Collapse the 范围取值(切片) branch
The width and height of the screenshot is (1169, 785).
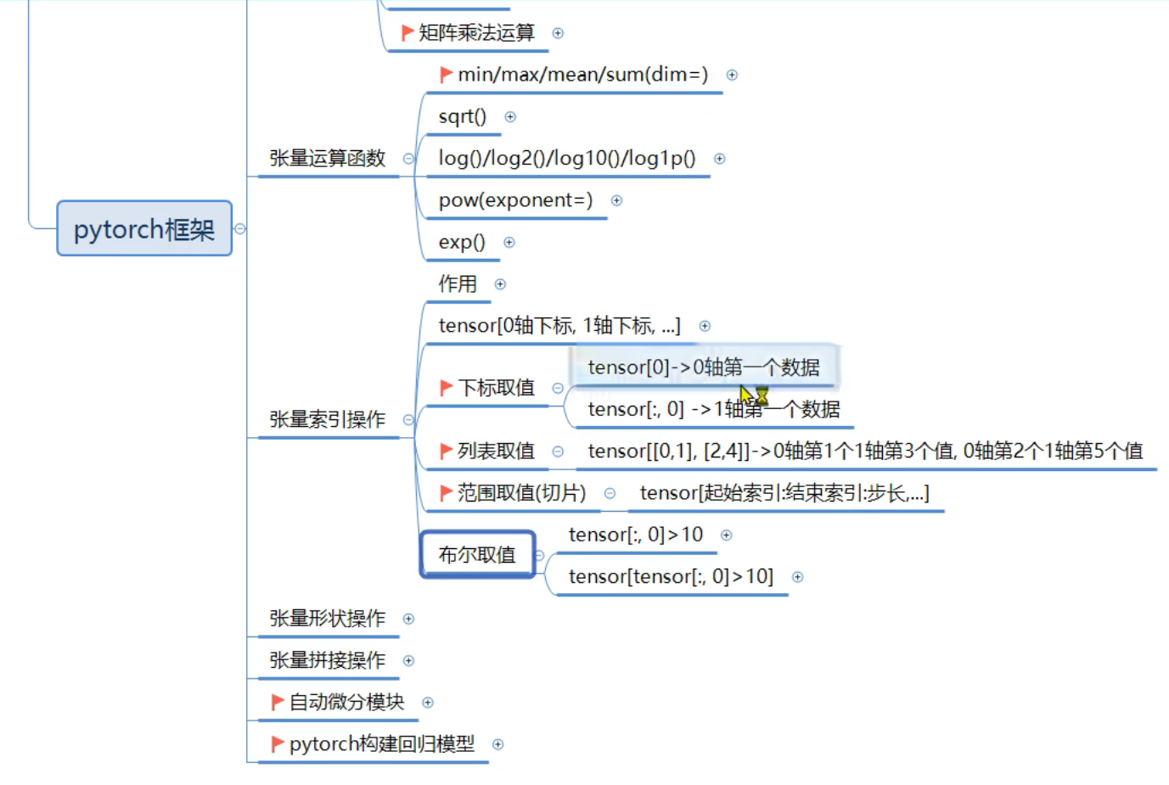(x=610, y=493)
